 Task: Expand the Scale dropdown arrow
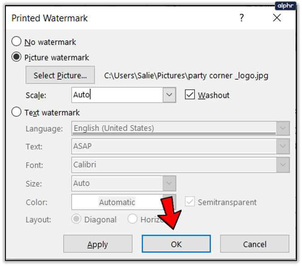170,95
